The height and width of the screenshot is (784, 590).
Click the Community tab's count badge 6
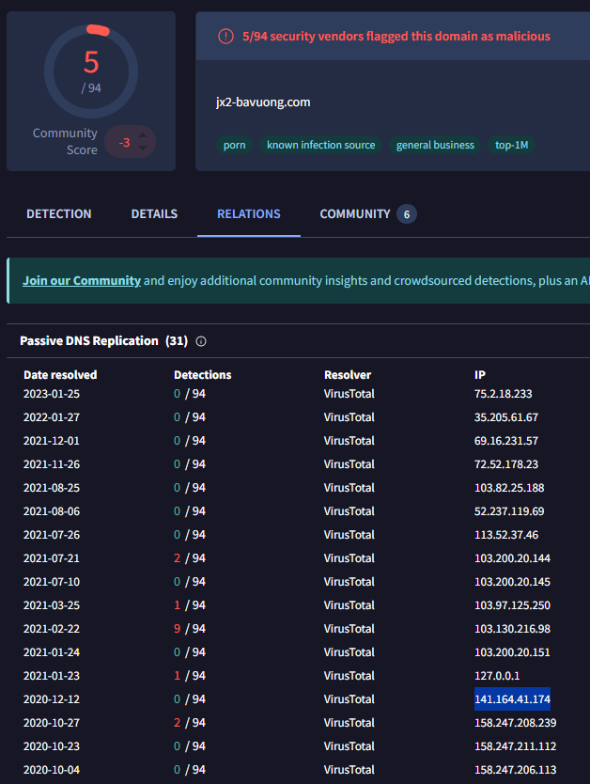[407, 214]
